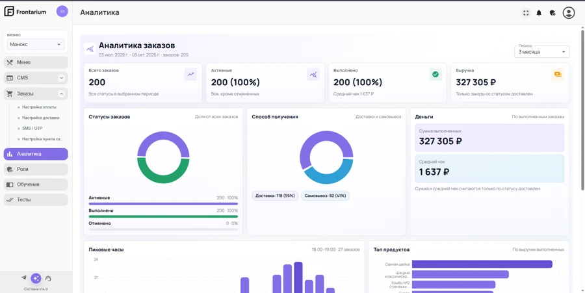The width and height of the screenshot is (585, 293).
Task: Click the Статусы заказов heading
Action: point(109,117)
